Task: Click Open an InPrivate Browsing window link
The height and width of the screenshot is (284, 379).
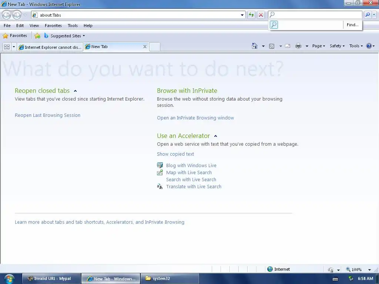Action: tap(195, 118)
